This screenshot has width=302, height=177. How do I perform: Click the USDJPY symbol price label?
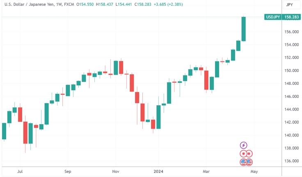tap(273, 17)
